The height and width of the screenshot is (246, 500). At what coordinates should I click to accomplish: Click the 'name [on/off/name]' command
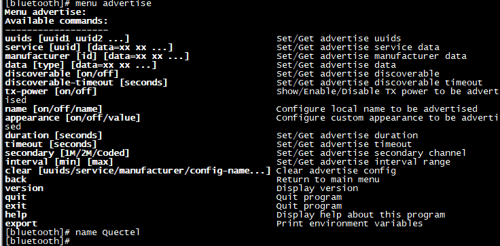(54, 109)
